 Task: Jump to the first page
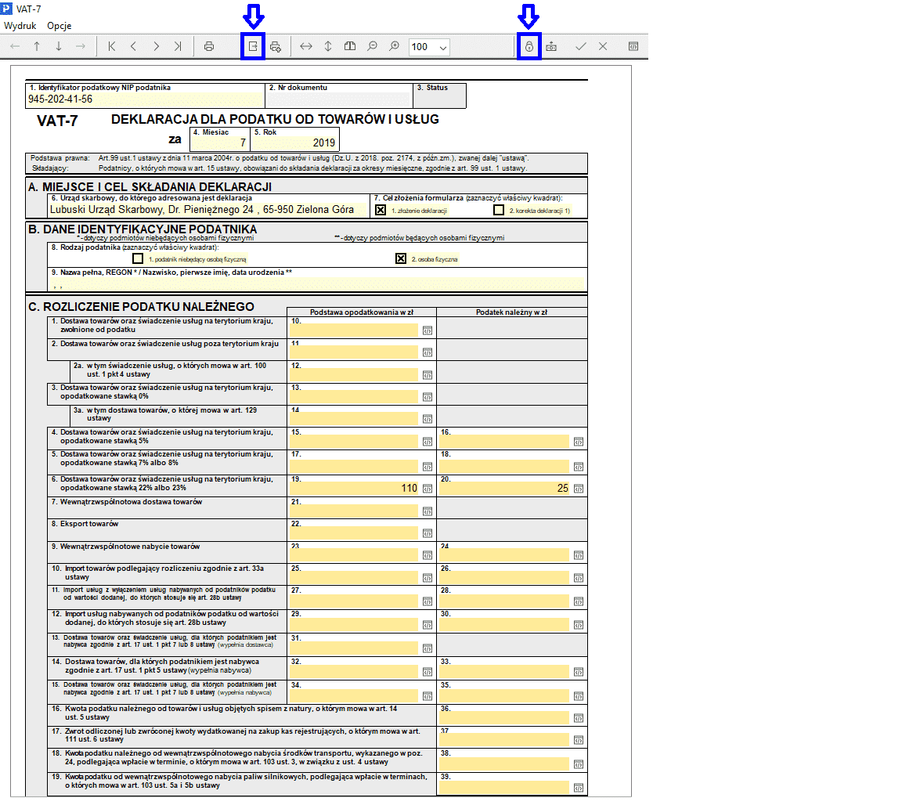(112, 46)
